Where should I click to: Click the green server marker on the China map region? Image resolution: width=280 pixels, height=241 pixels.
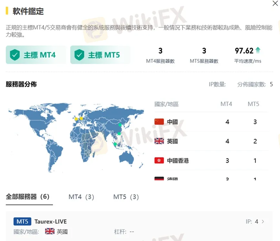coord(119,125)
